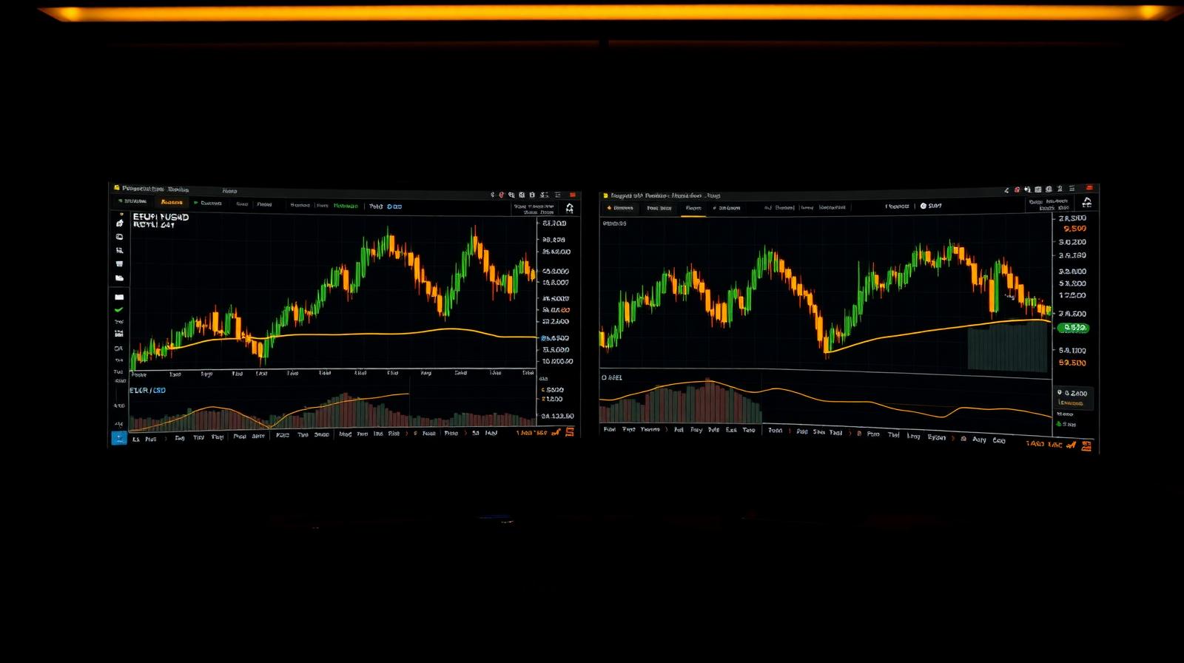Screen dimensions: 1184x663
Task: Select the green highlighted label in left window toolbar
Action: coord(346,206)
